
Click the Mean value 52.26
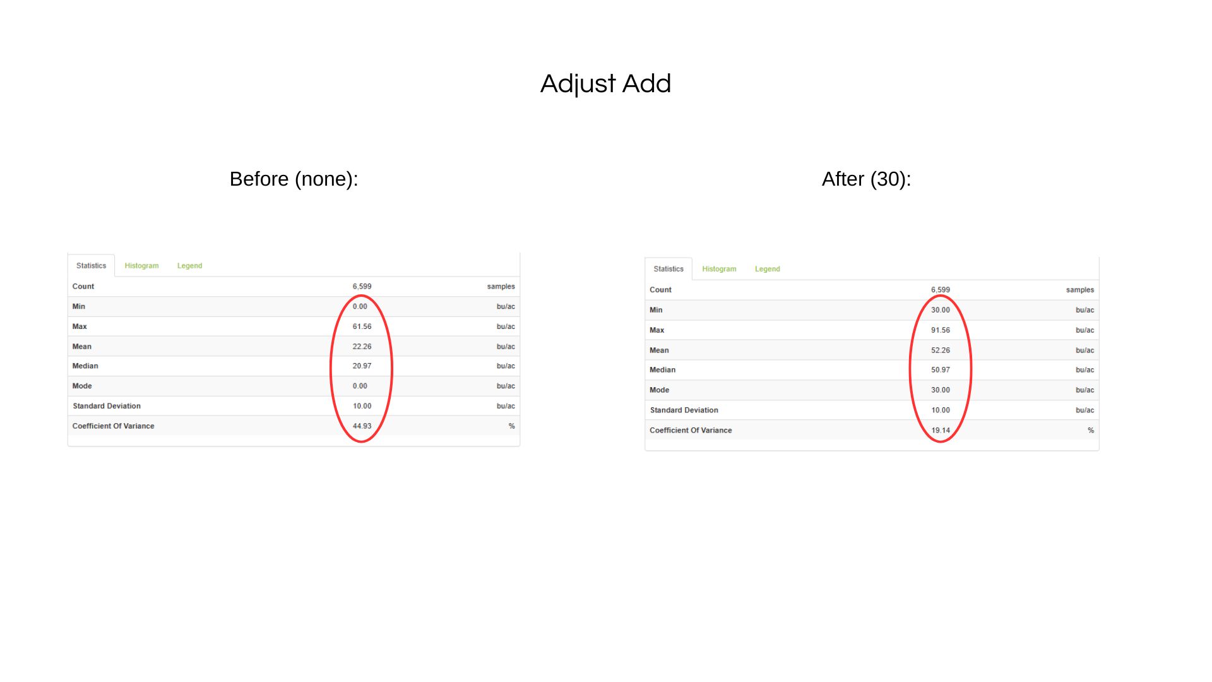pos(940,350)
